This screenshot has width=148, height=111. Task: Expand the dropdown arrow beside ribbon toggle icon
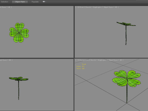[x=46, y=2]
